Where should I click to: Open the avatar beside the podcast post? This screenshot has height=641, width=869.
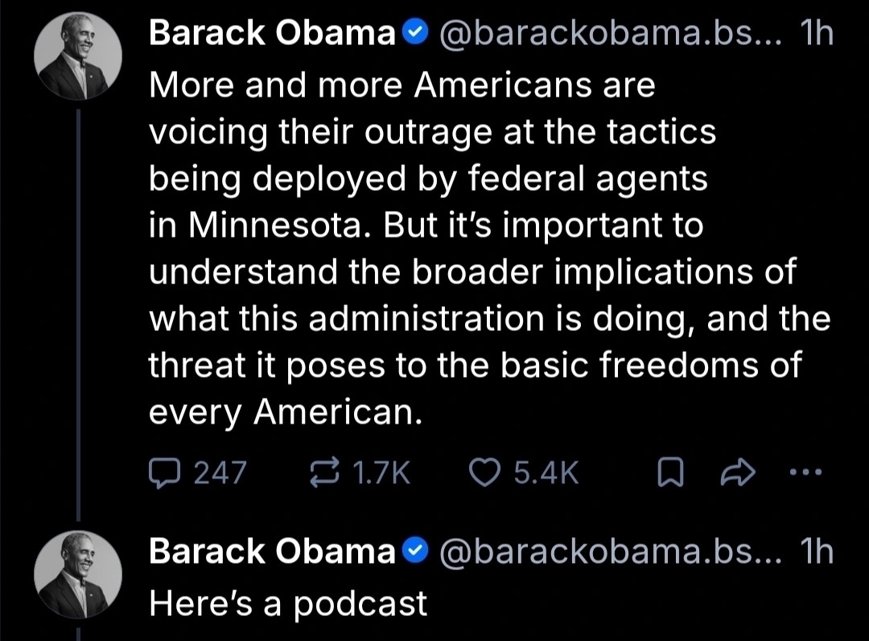(x=78, y=573)
